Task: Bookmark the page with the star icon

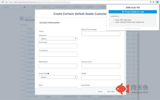Action: (x=153, y=2)
